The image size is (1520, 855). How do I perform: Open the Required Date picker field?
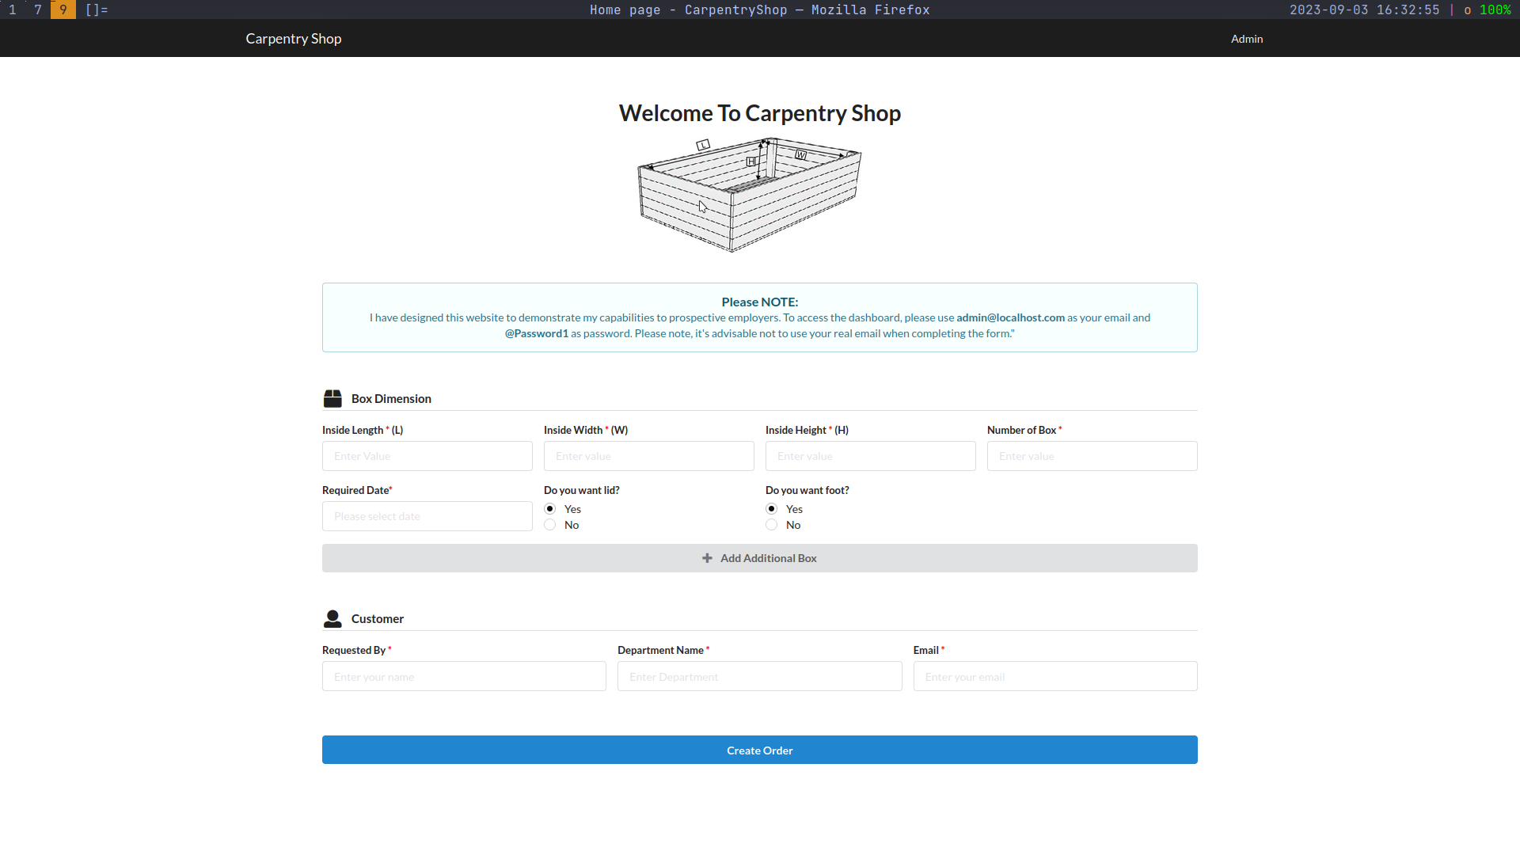coord(427,516)
